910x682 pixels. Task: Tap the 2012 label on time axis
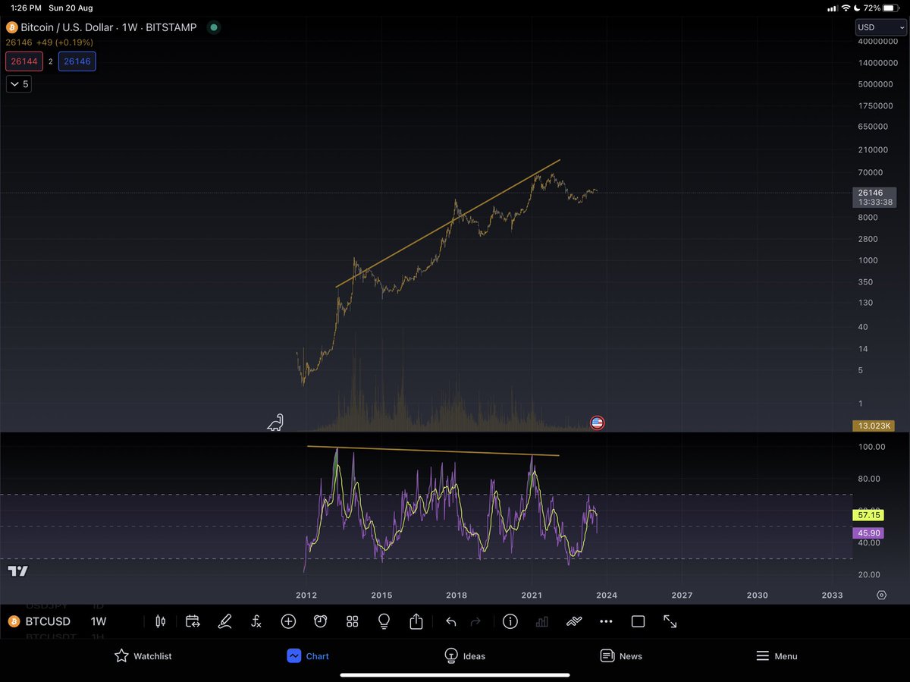pos(306,595)
